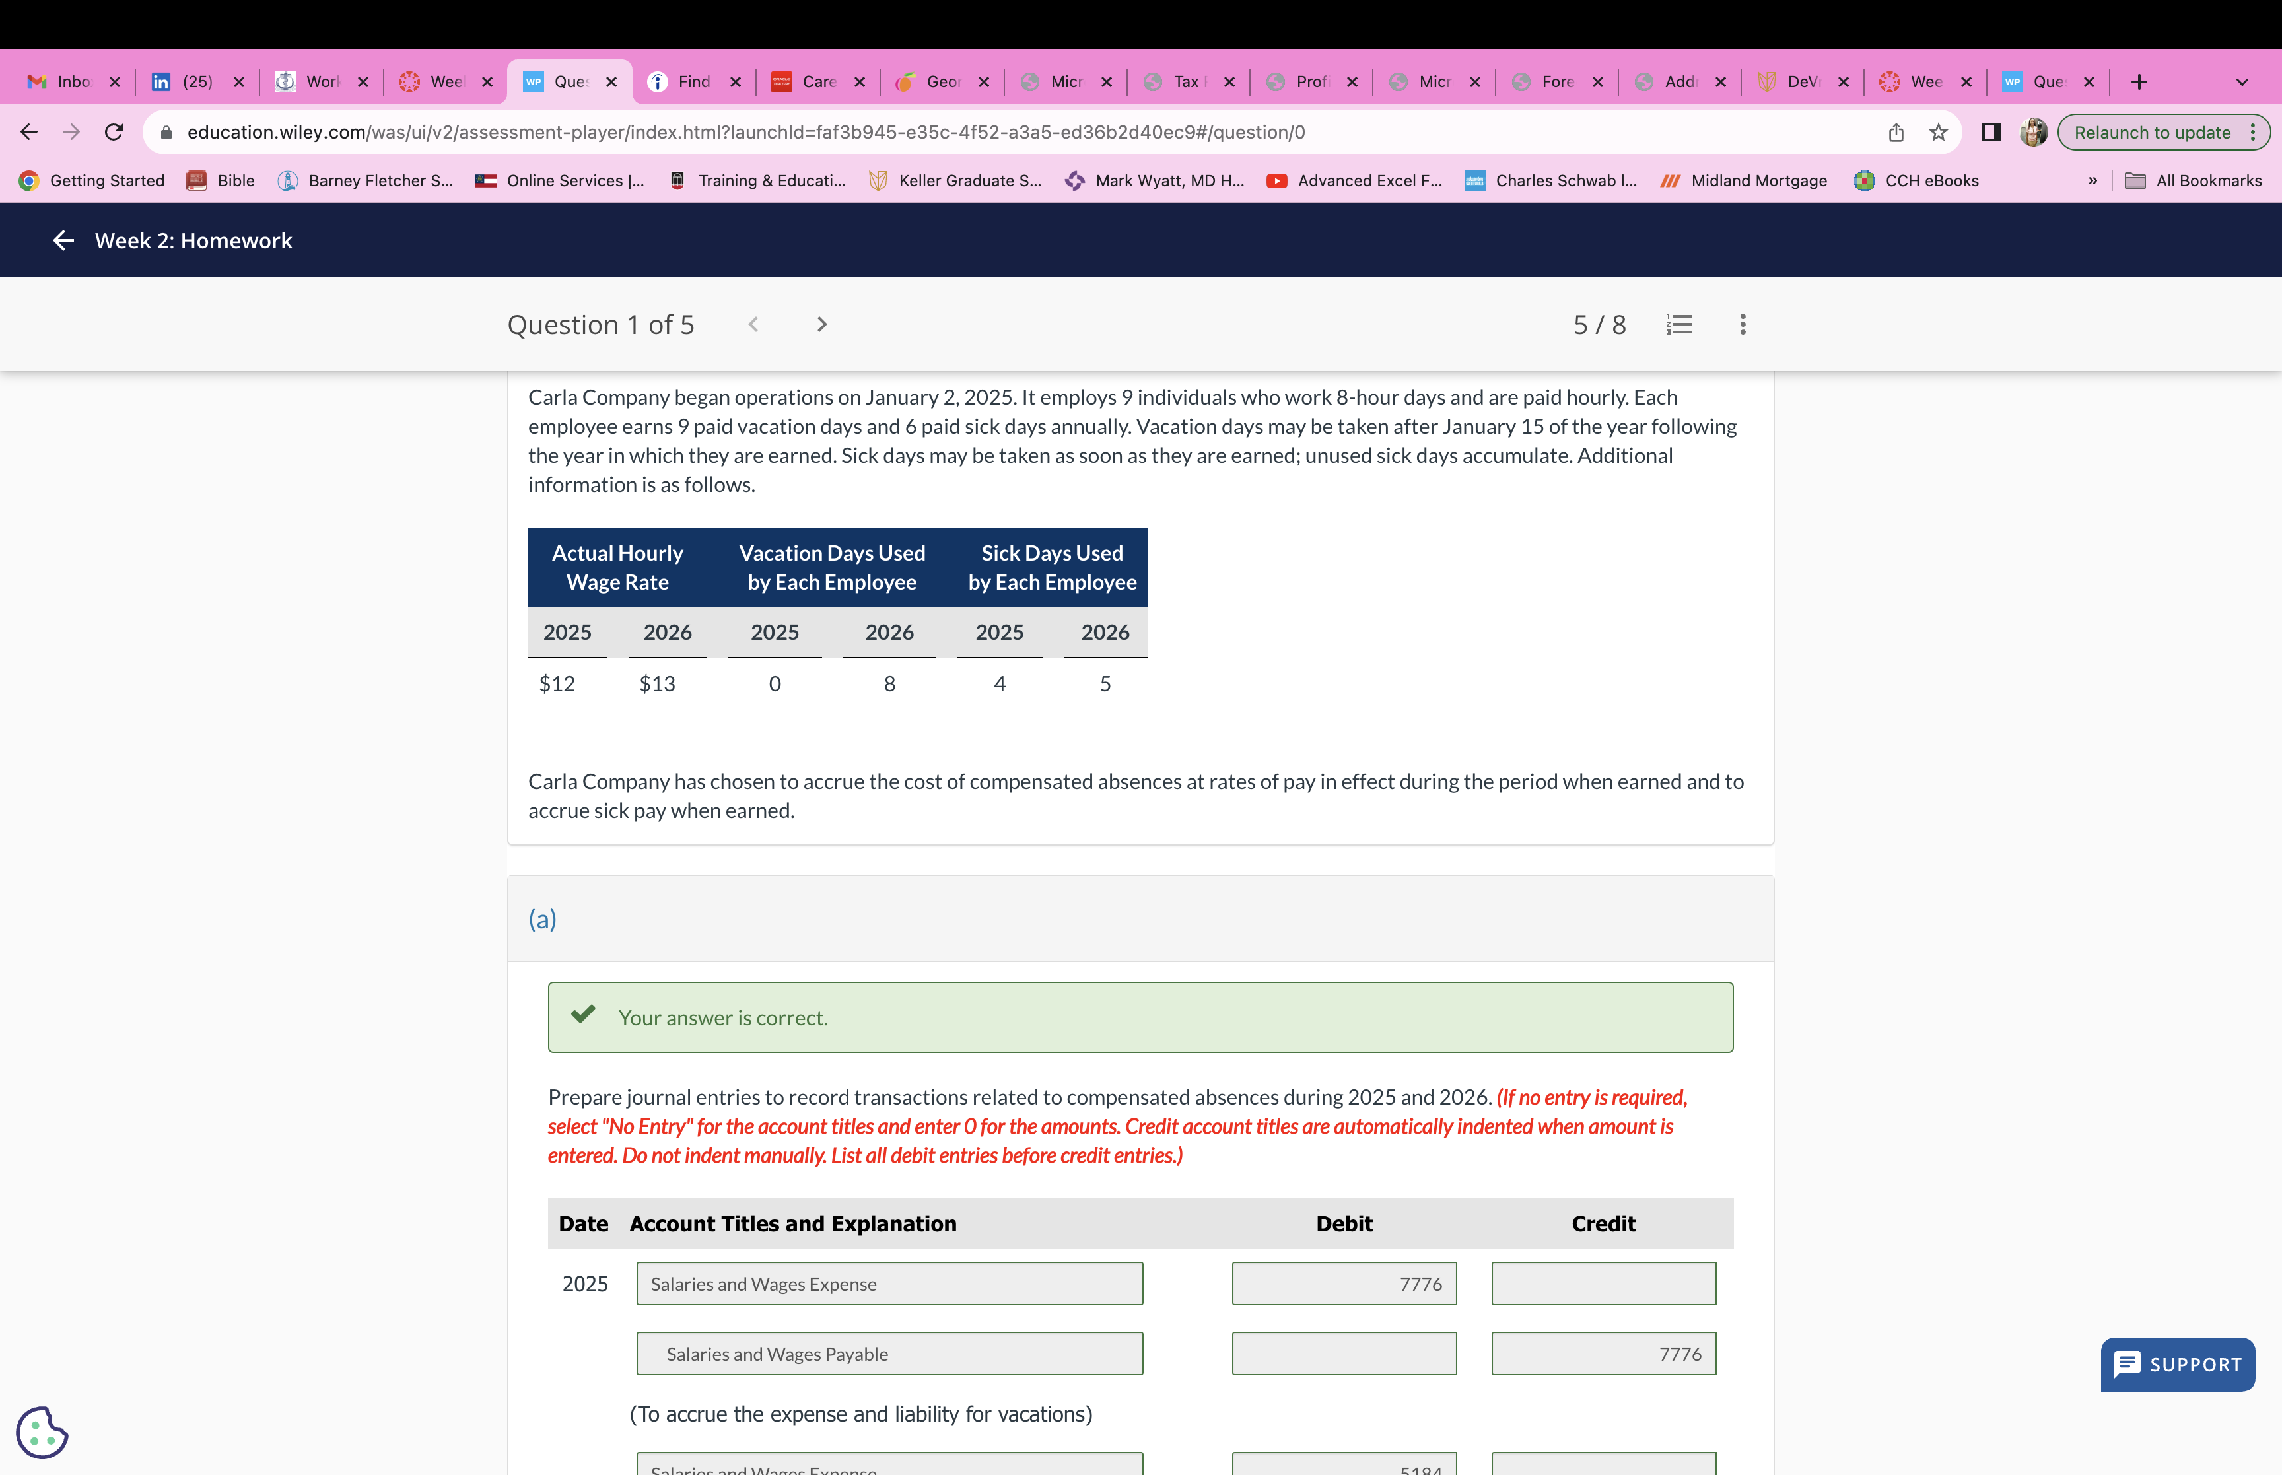This screenshot has width=2282, height=1475.
Task: Click the browser reload icon
Action: (114, 132)
